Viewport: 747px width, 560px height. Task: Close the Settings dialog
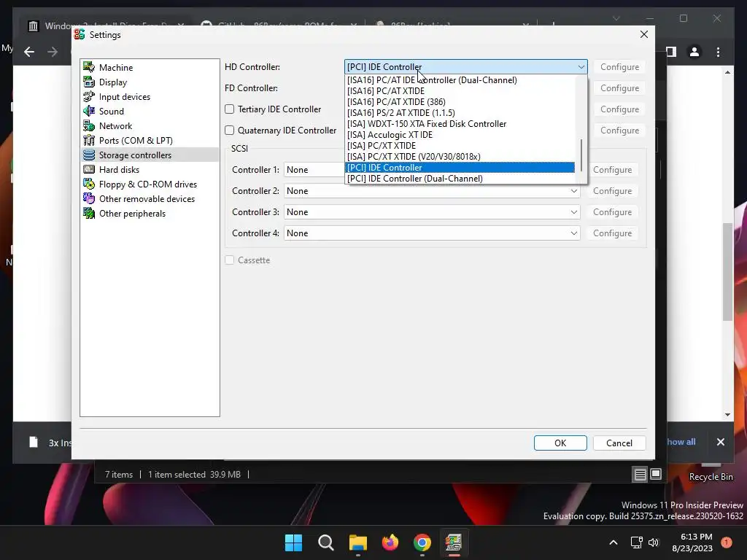point(644,34)
